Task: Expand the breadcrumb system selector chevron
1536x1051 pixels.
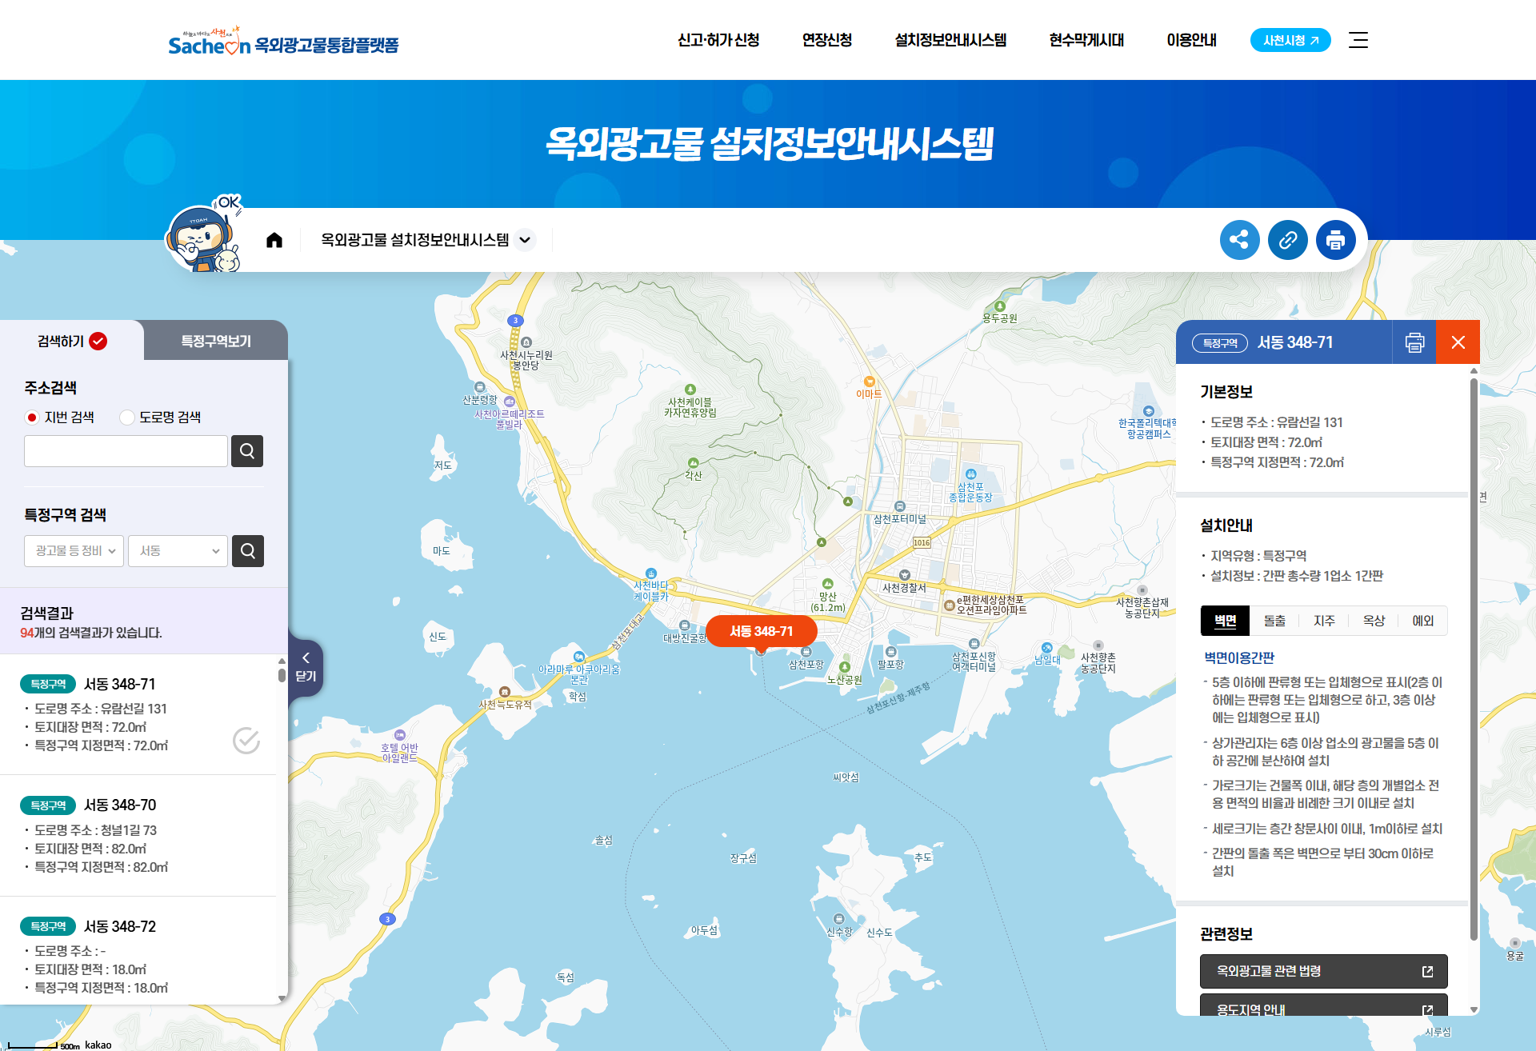Action: click(x=526, y=239)
